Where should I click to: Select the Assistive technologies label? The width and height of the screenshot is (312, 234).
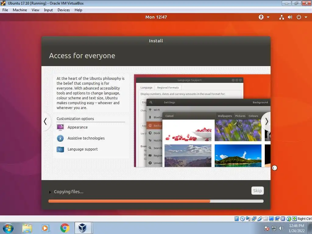[86, 138]
